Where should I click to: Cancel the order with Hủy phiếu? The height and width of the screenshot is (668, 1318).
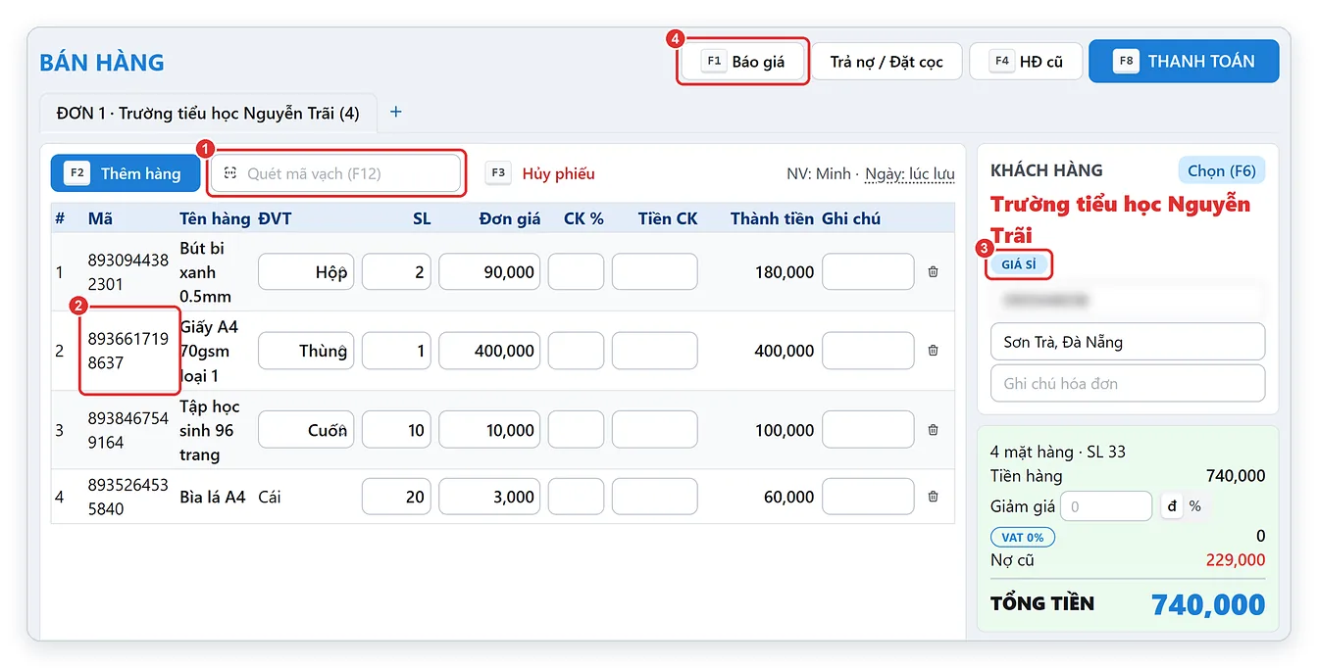click(x=540, y=173)
